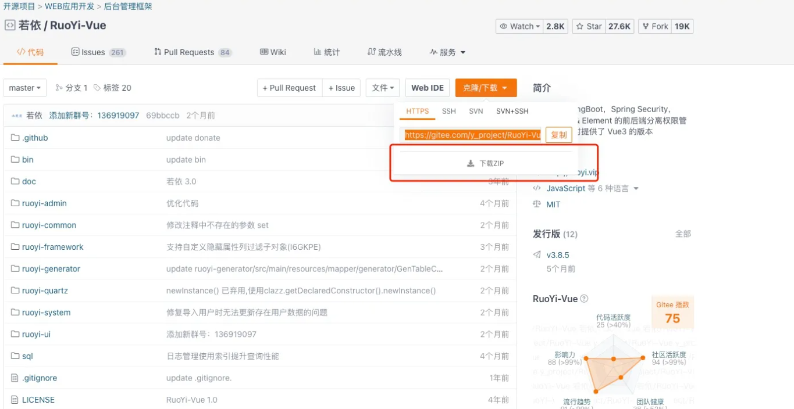Open the 流水线 tab
Viewport: 794px width, 409px height.
(384, 52)
